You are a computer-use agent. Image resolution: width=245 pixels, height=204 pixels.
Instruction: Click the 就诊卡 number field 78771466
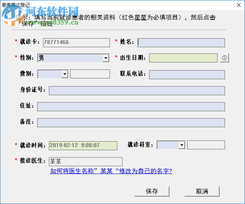coord(76,43)
